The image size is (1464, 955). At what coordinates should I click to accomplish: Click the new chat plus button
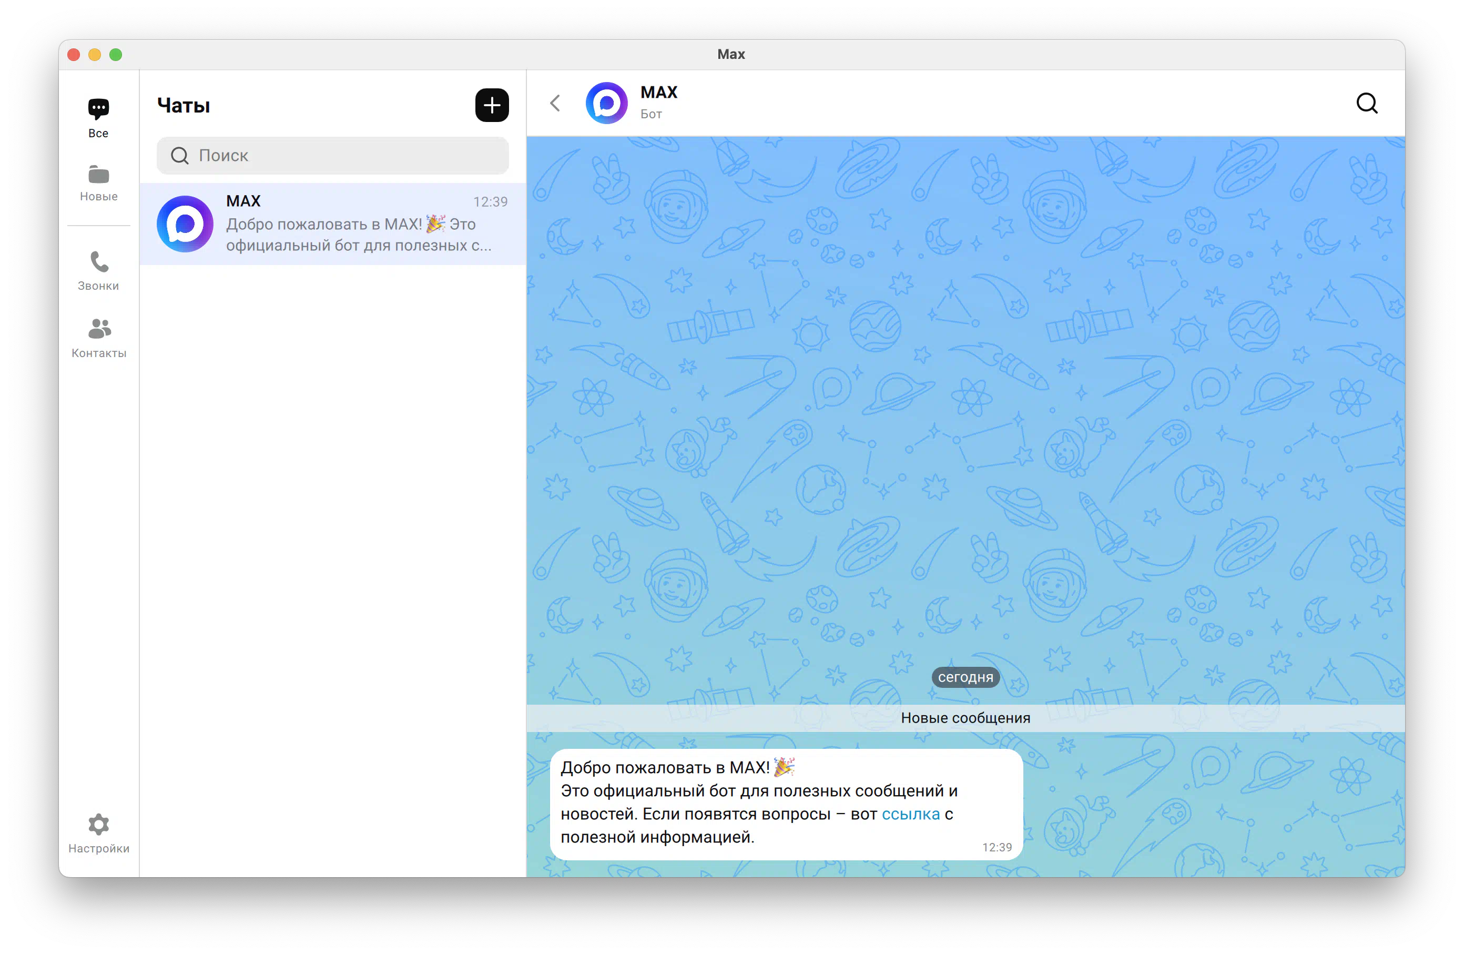click(x=492, y=105)
